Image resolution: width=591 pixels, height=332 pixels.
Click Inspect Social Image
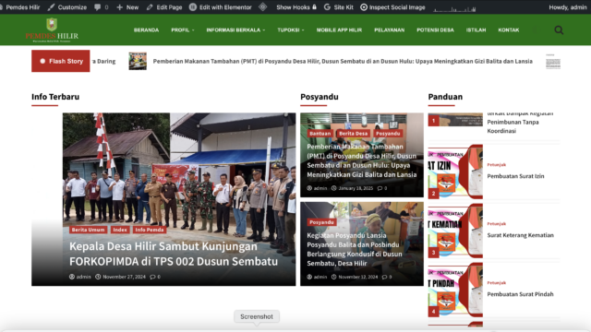392,7
